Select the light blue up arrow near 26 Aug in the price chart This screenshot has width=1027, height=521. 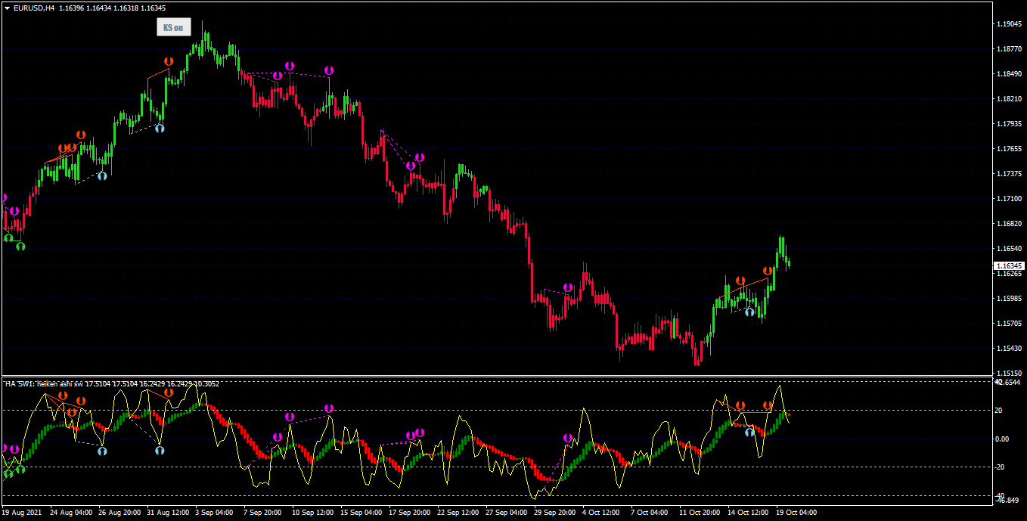click(x=102, y=175)
